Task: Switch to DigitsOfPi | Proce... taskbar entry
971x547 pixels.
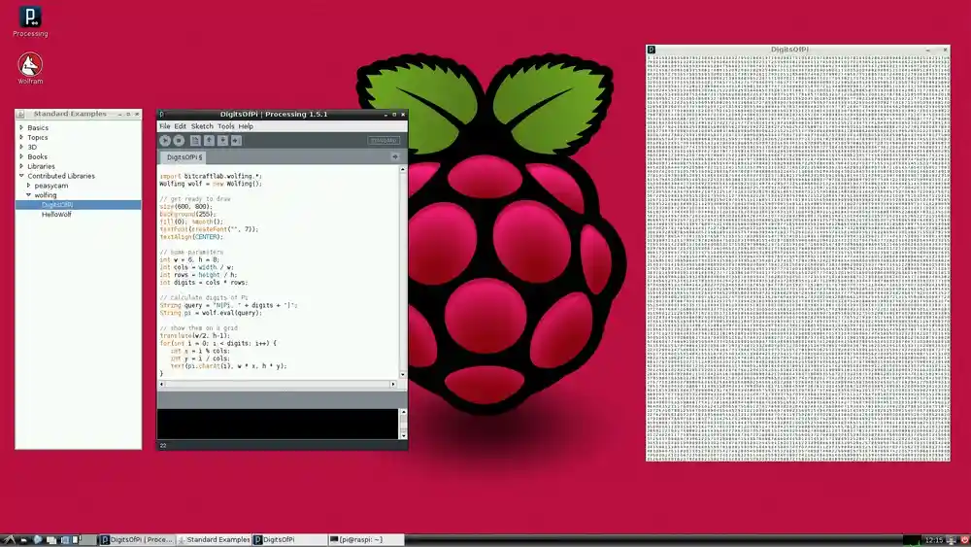Action: (138, 539)
